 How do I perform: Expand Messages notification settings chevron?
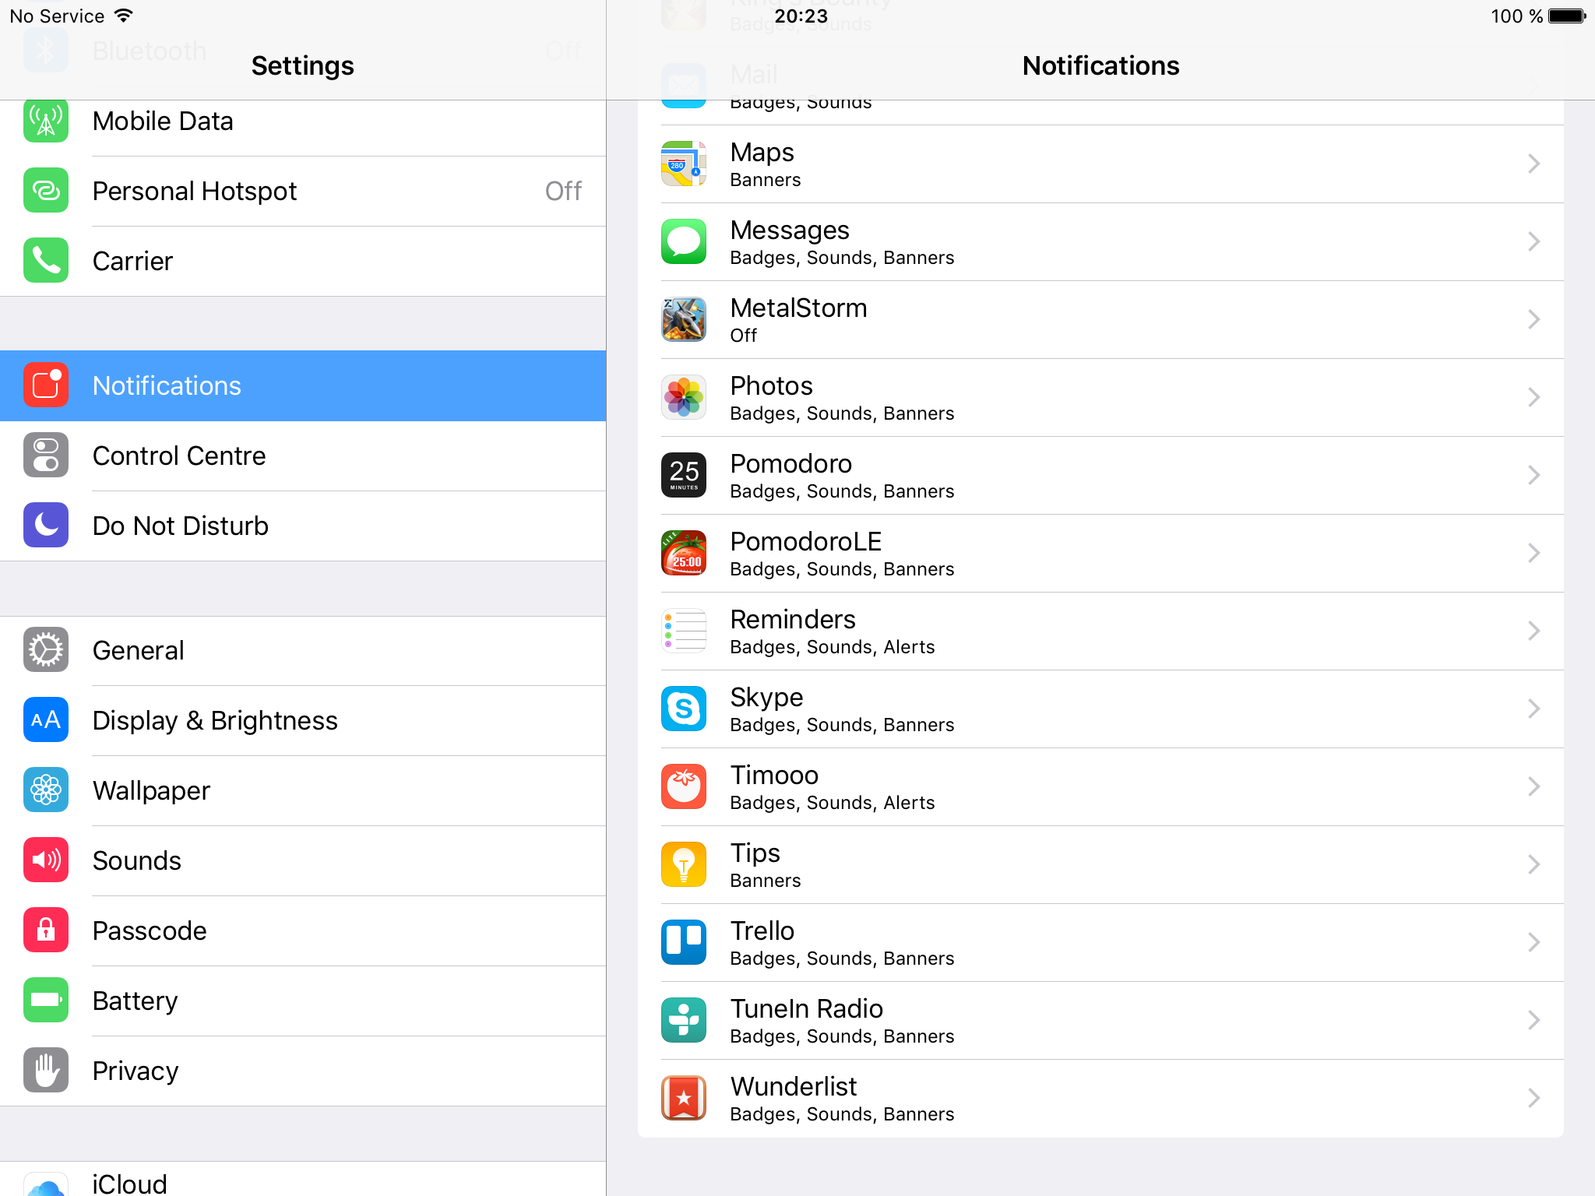[1533, 241]
